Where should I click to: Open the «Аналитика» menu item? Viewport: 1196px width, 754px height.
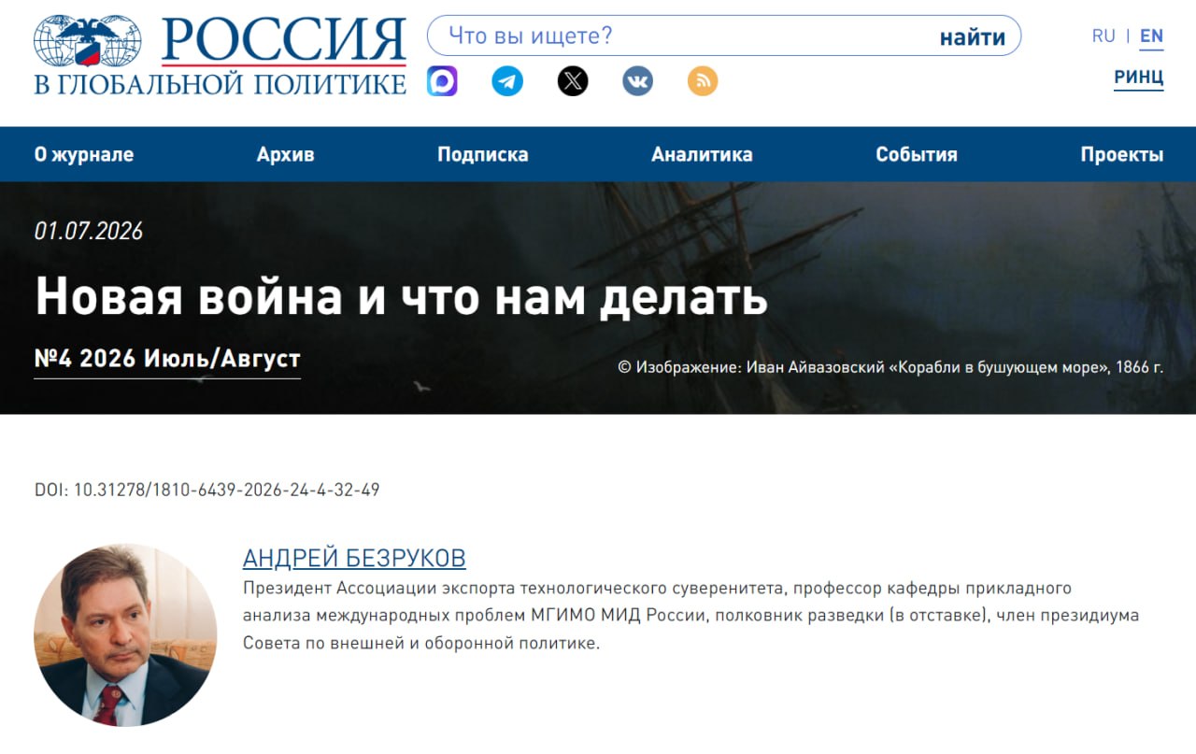702,155
